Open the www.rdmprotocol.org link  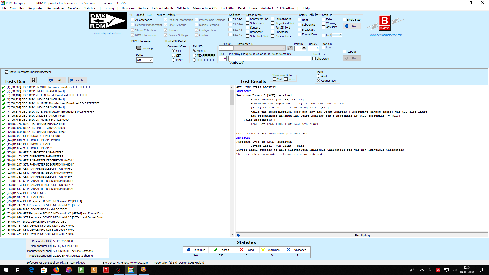click(107, 33)
